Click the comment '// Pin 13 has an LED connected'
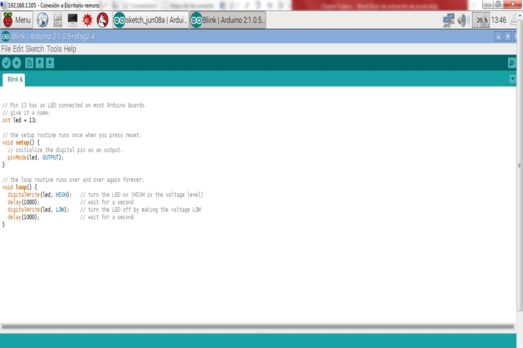Viewport: 523px width, 348px height. pyautogui.click(x=74, y=105)
